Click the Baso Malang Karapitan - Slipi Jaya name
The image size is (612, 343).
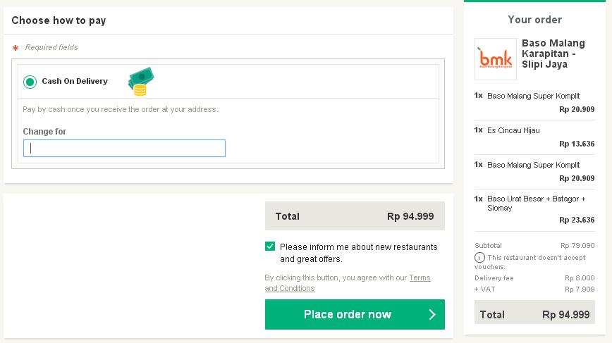553,54
